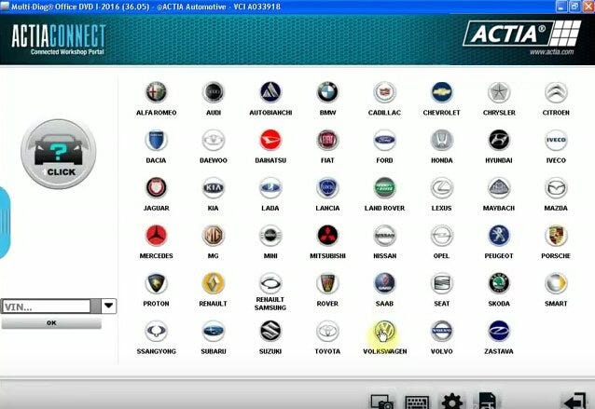Select the BMW logo
Image resolution: width=595 pixels, height=409 pixels.
click(x=327, y=92)
